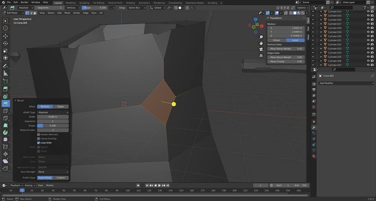The image size is (376, 201).
Task: Uncheck the Loop Slide checkbox
Action: 38,143
